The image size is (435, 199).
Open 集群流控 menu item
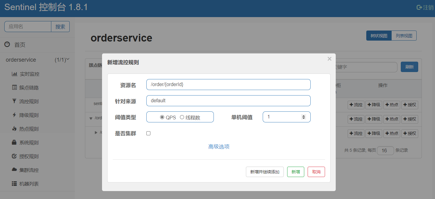point(29,170)
